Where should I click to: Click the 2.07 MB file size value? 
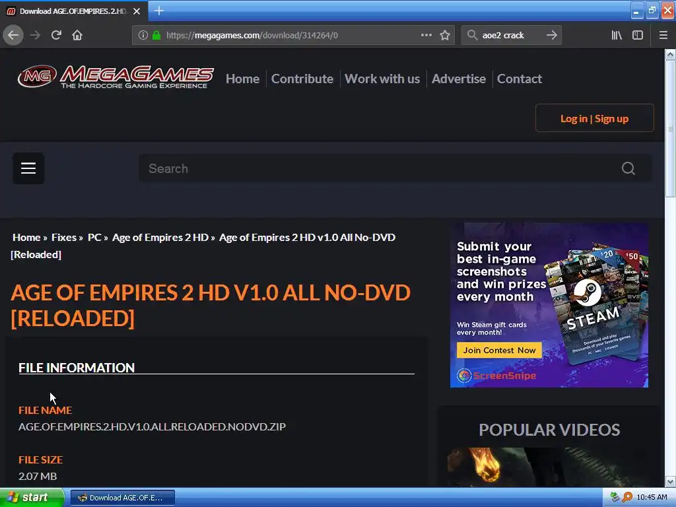pos(38,476)
